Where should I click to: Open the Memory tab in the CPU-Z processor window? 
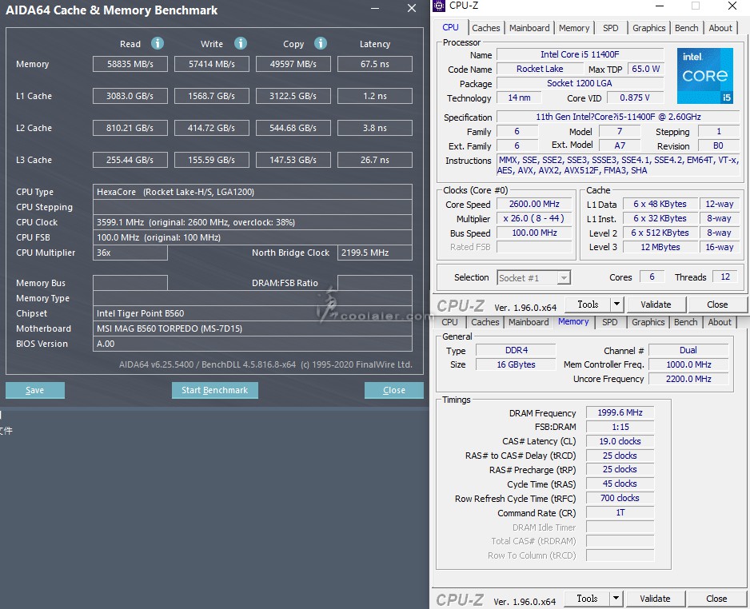tap(574, 28)
